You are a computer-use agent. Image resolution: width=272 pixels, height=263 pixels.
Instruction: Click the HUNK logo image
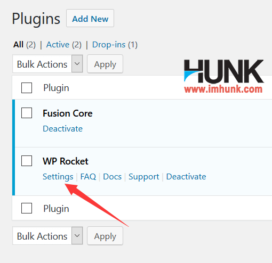(224, 76)
